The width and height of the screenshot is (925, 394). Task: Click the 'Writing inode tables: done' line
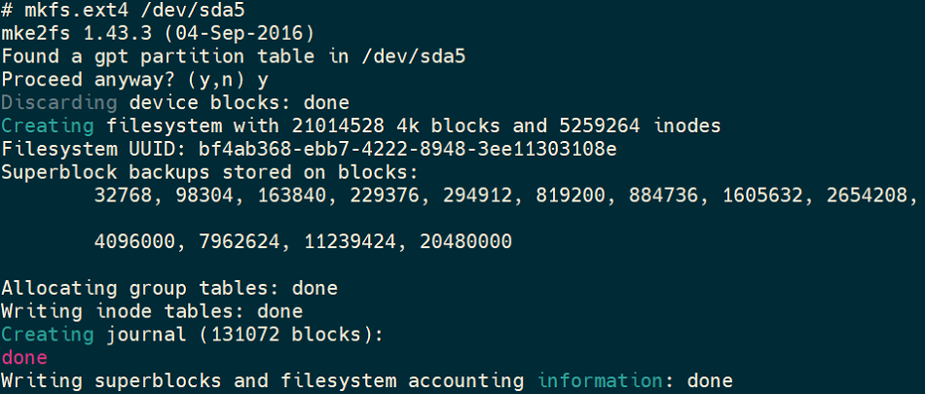click(152, 311)
